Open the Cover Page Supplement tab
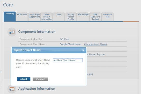The height and width of the screenshot is (94, 141). pos(34,17)
